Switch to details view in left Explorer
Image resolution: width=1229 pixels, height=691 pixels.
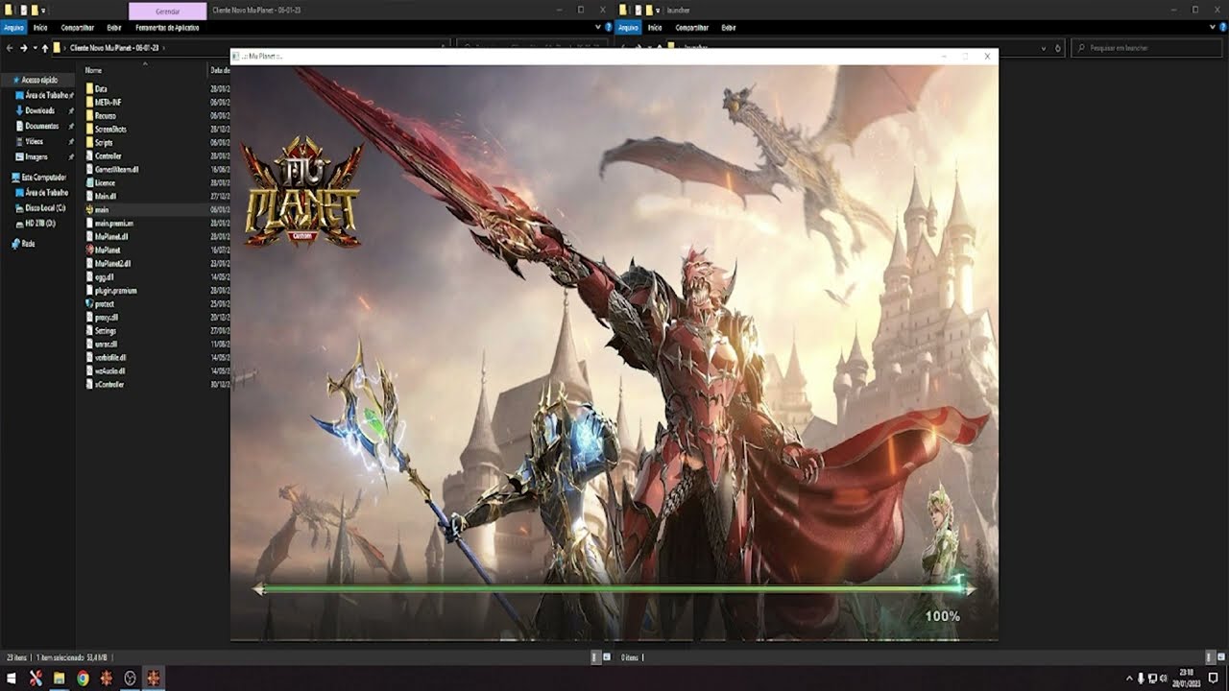pos(595,657)
